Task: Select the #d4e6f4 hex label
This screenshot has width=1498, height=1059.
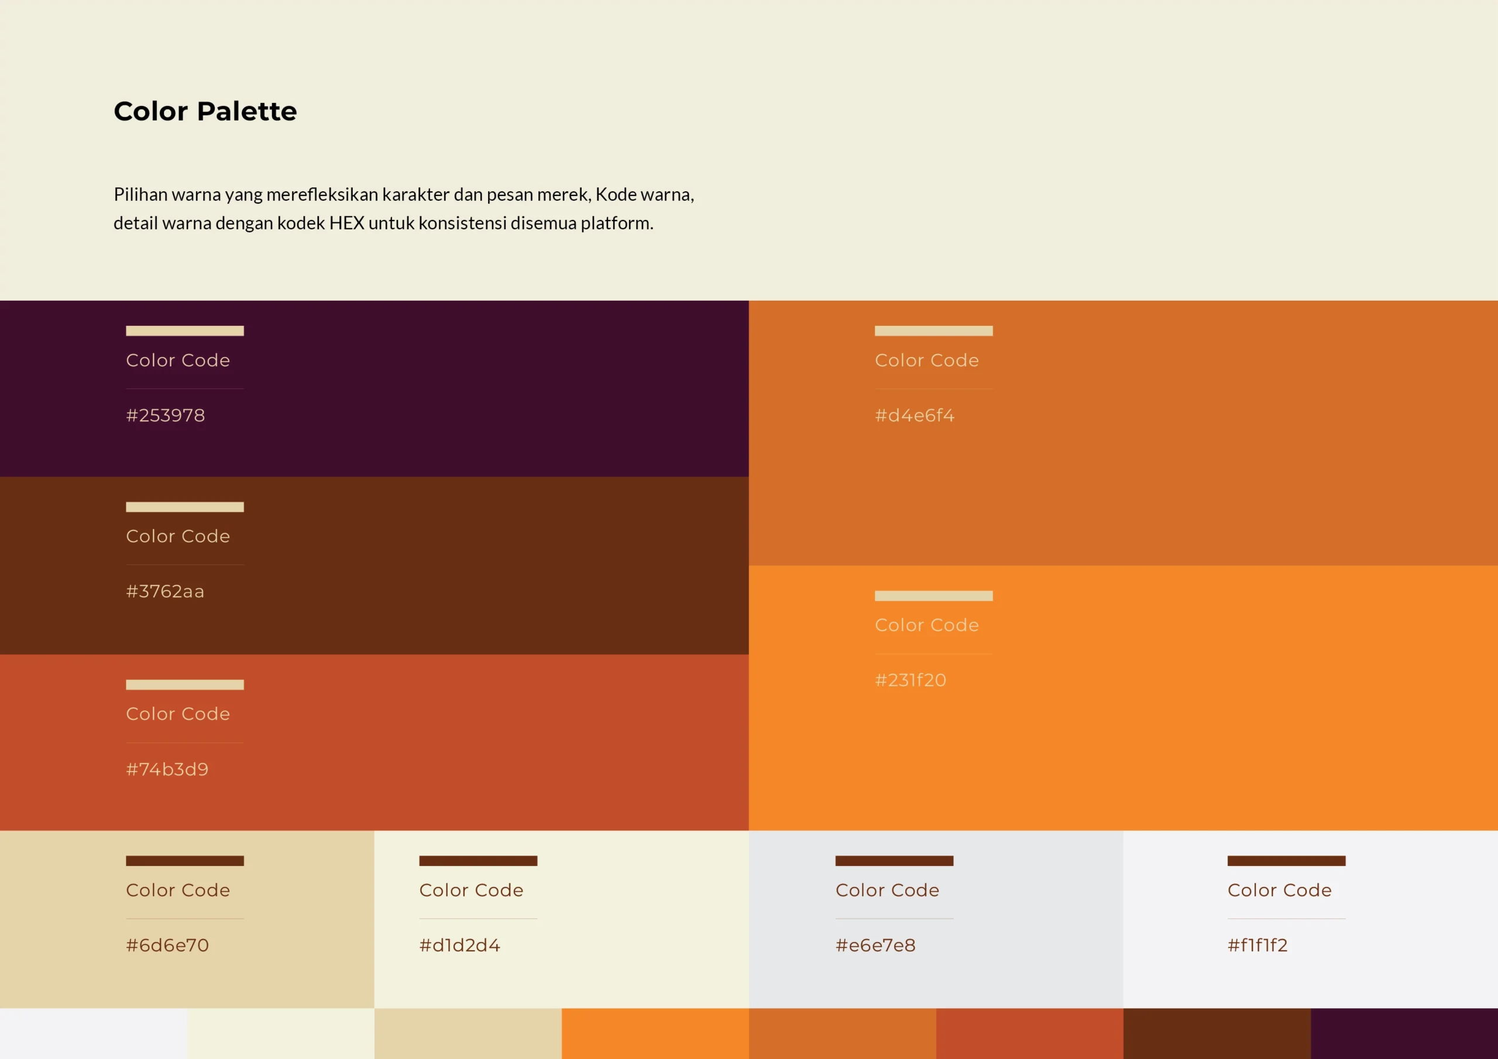Action: pos(914,415)
